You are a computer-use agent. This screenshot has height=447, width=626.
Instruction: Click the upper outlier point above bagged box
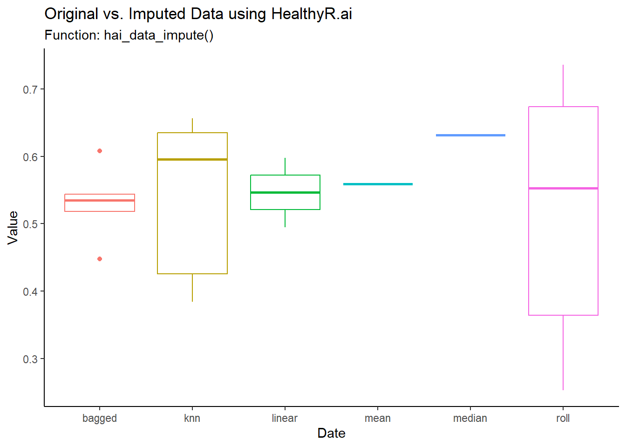100,151
